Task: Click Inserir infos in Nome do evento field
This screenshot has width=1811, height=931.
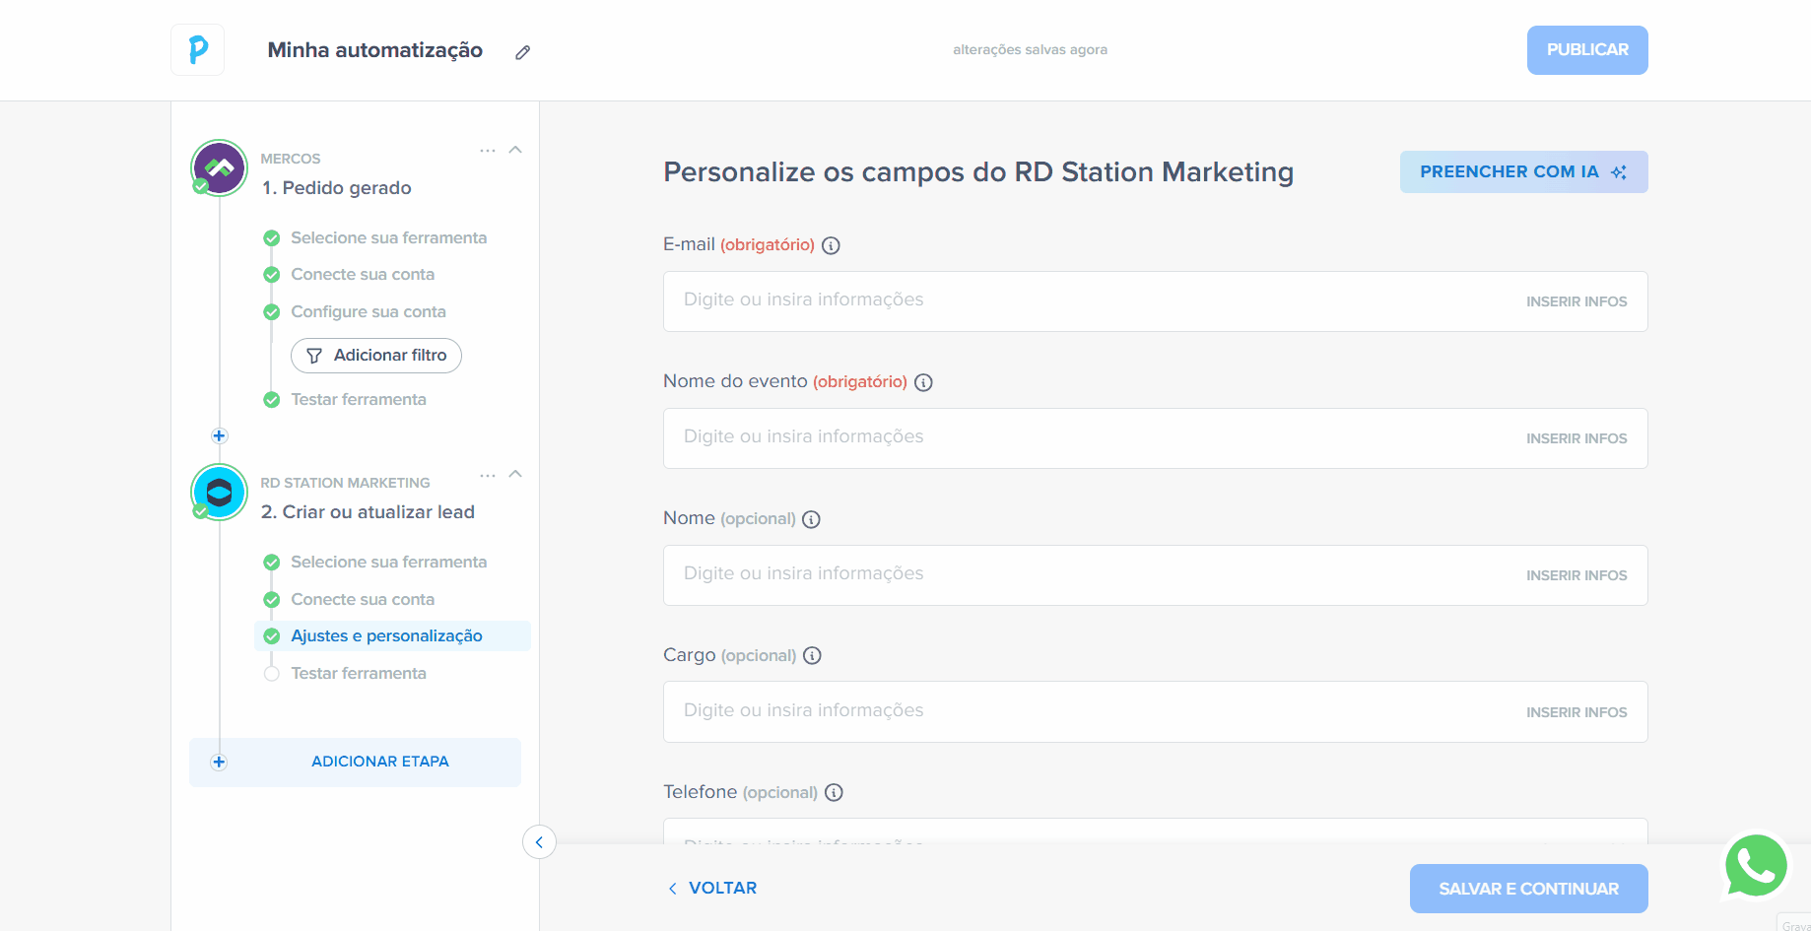Action: click(1576, 438)
